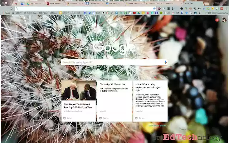Screen dimensions: 229x143
Task: Click the CT extension icon in toolbar
Action: [x=199, y=9]
